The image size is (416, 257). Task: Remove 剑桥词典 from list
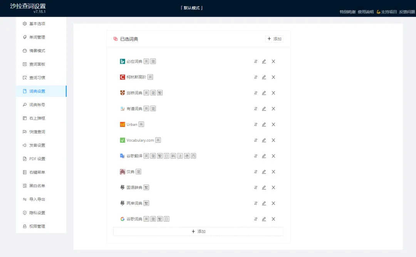click(x=273, y=93)
